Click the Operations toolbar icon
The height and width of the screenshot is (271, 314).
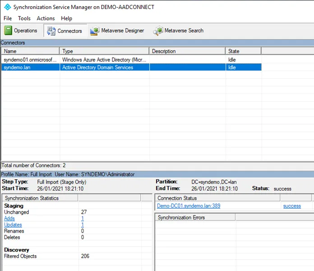coord(9,31)
